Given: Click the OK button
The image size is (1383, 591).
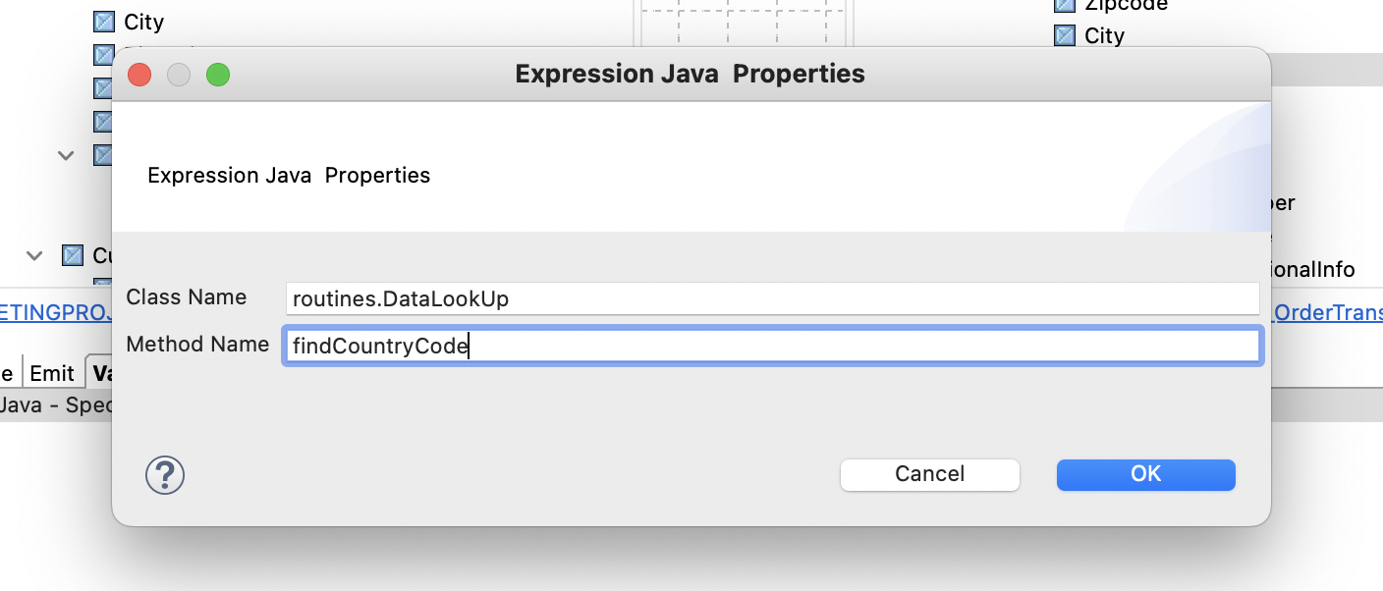Looking at the screenshot, I should point(1145,474).
